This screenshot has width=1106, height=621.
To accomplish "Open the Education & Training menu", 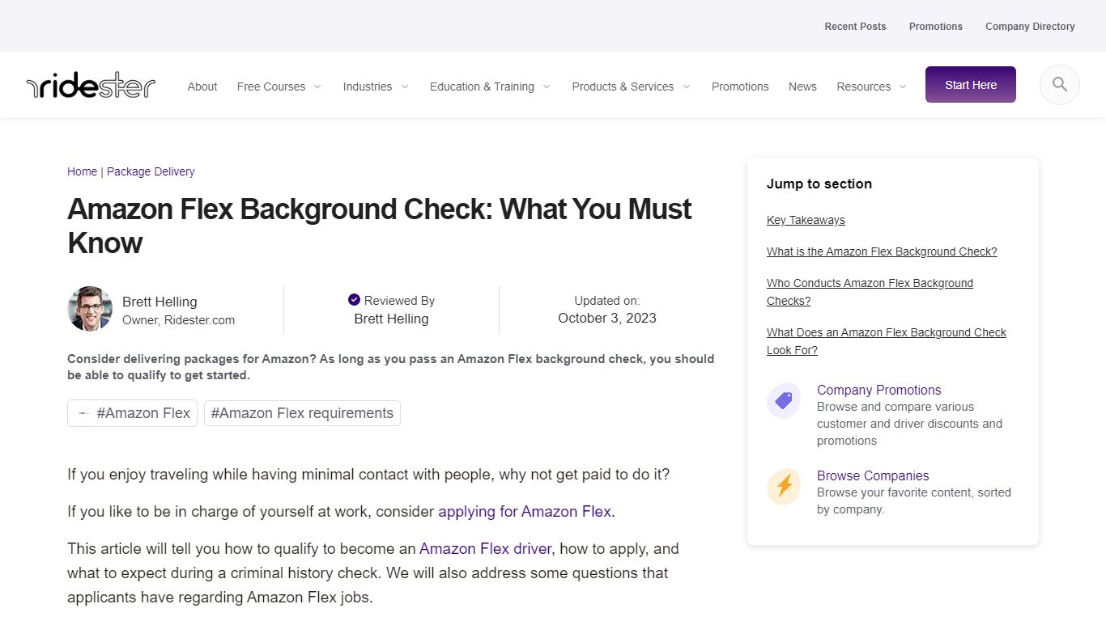I will coord(482,87).
